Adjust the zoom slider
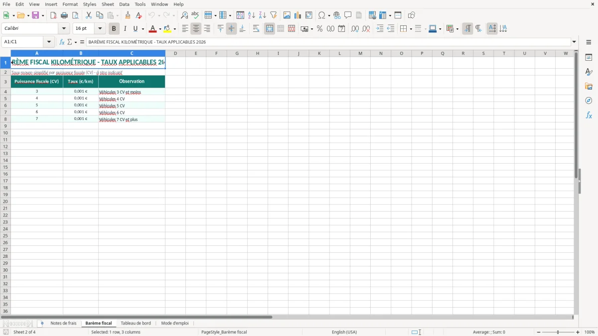This screenshot has width=598, height=336. (x=558, y=332)
